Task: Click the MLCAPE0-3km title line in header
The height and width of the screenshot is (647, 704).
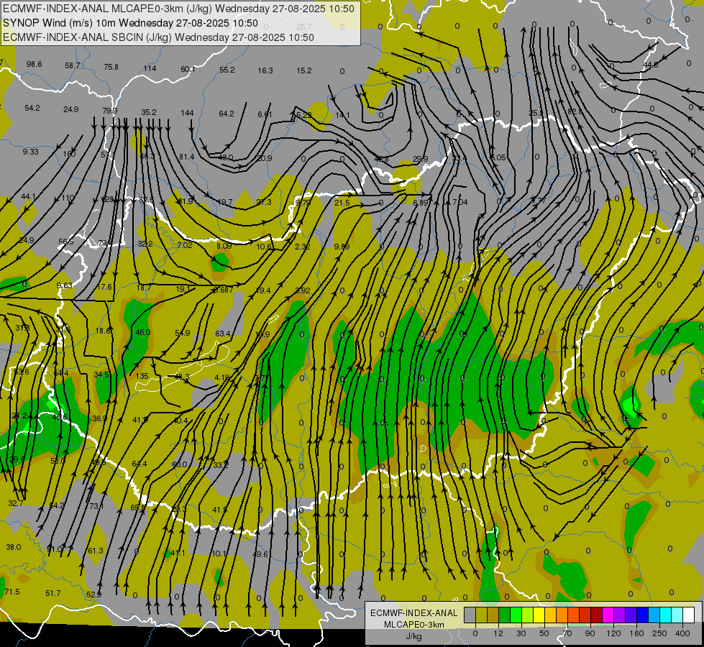Action: [x=178, y=9]
